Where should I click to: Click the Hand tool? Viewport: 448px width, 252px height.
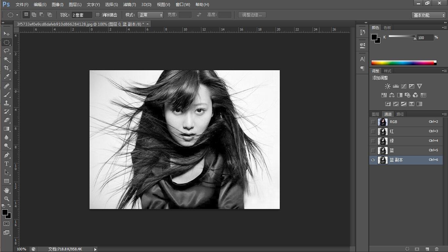pos(7,190)
